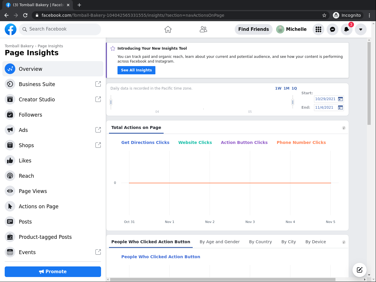Click the right date range slider handle
The width and height of the screenshot is (376, 282).
coord(293,102)
